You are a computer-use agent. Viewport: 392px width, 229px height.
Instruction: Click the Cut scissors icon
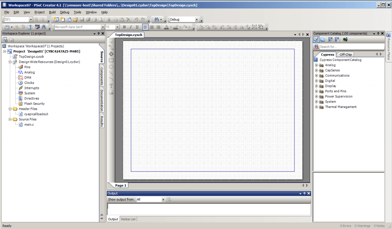point(109,20)
